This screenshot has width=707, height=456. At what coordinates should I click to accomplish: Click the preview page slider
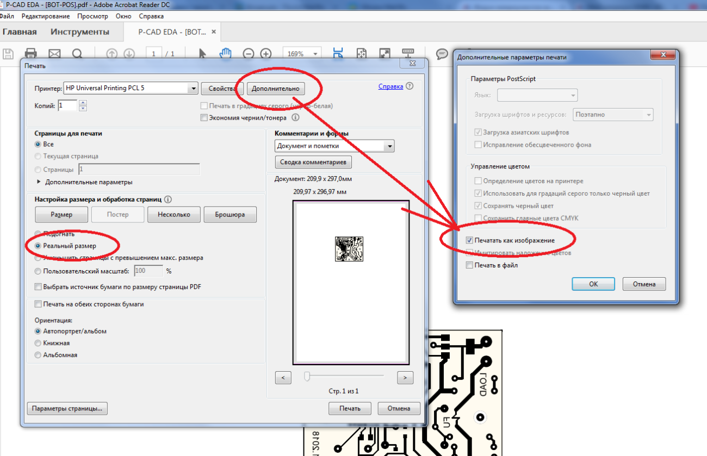(307, 376)
